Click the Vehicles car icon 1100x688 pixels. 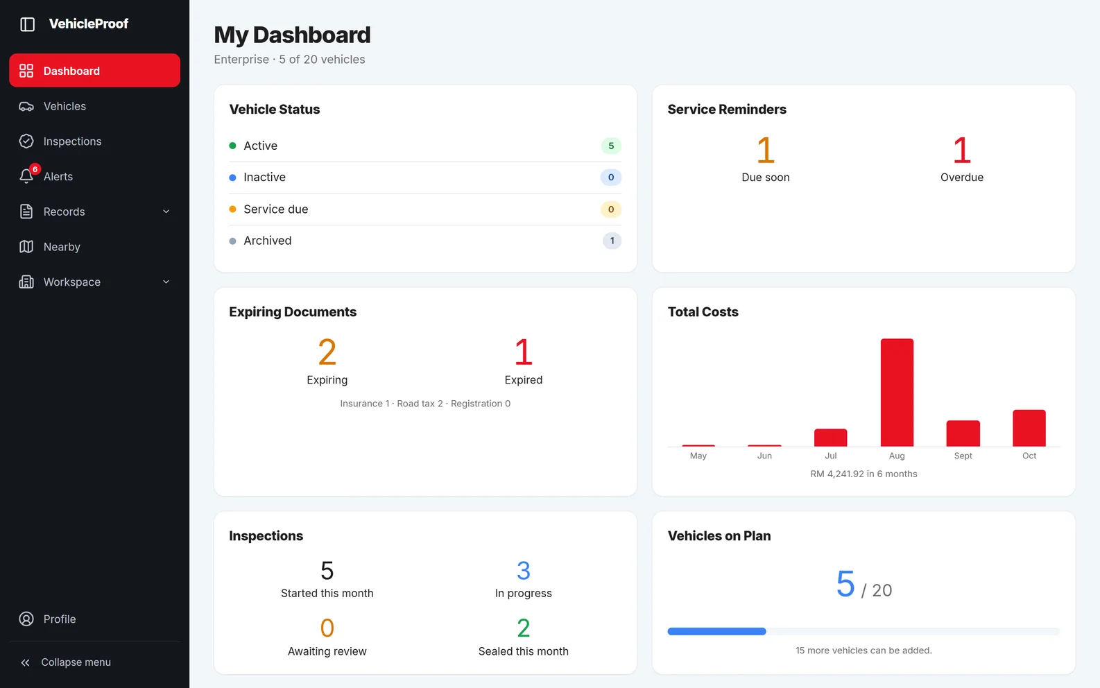point(26,106)
